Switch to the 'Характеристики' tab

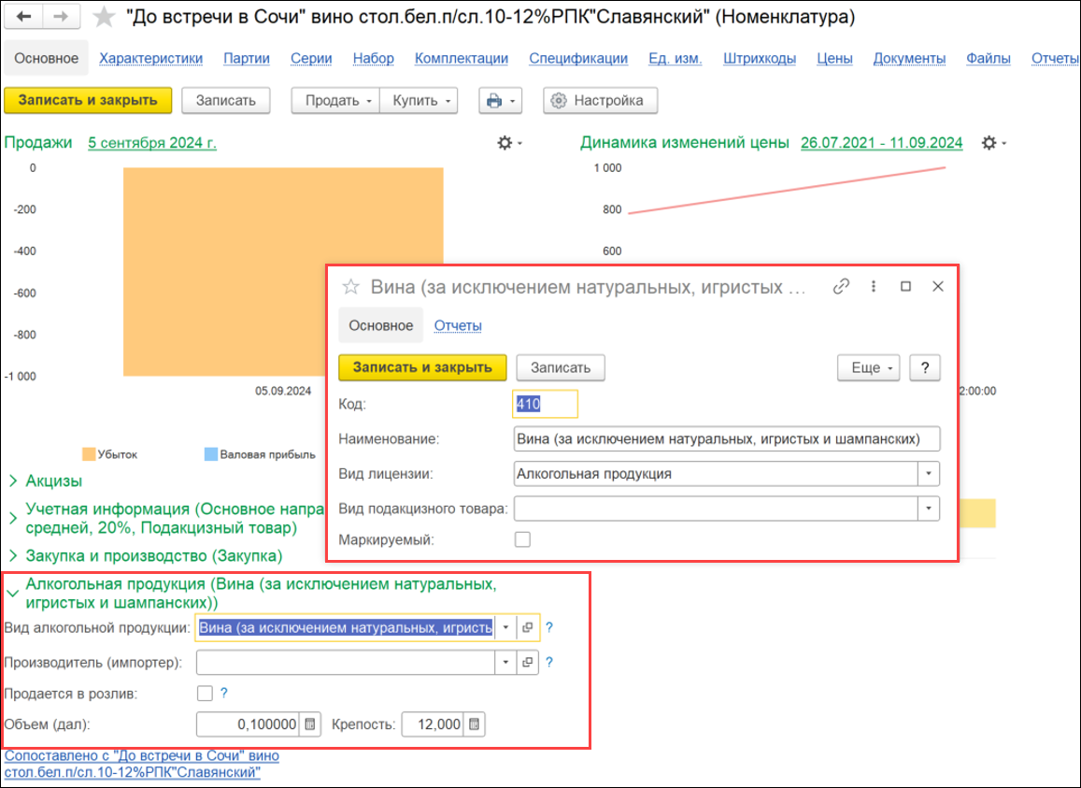151,59
